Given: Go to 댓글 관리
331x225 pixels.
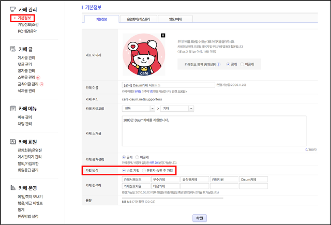Looking at the screenshot, I should point(25,64).
